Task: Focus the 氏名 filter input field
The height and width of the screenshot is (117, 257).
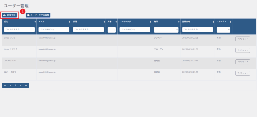Action: point(19,30)
